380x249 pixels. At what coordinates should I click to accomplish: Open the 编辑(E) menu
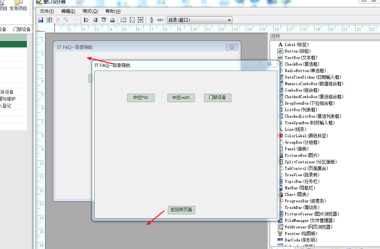(68, 11)
